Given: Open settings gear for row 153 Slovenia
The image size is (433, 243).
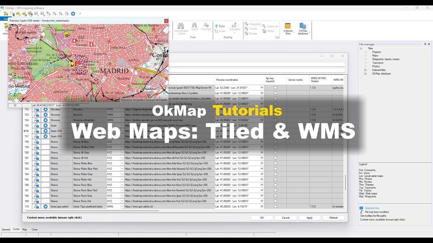Looking at the screenshot, I should click(45, 115).
